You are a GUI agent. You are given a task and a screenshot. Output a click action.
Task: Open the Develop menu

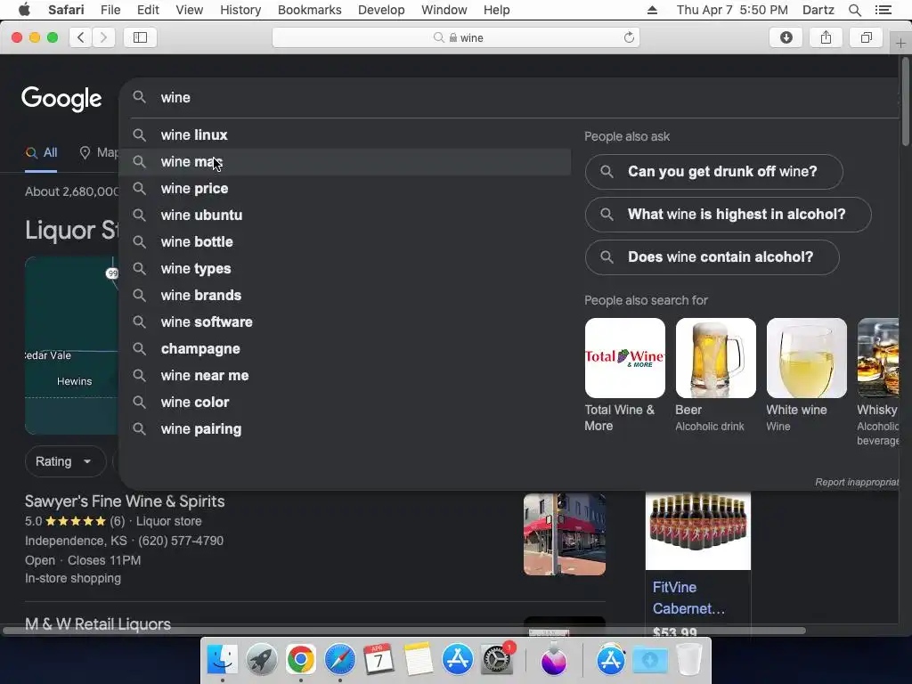tap(381, 10)
